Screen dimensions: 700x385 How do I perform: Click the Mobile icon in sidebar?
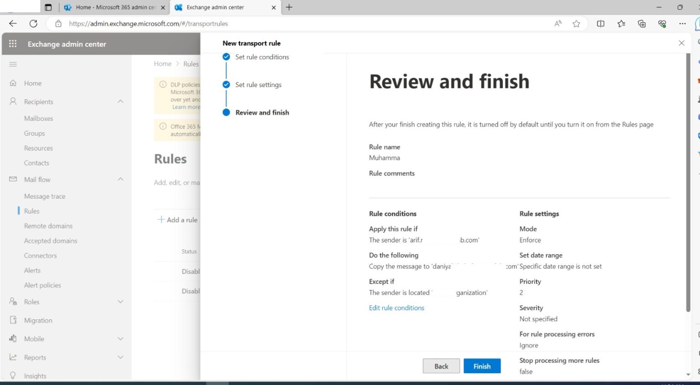(13, 339)
